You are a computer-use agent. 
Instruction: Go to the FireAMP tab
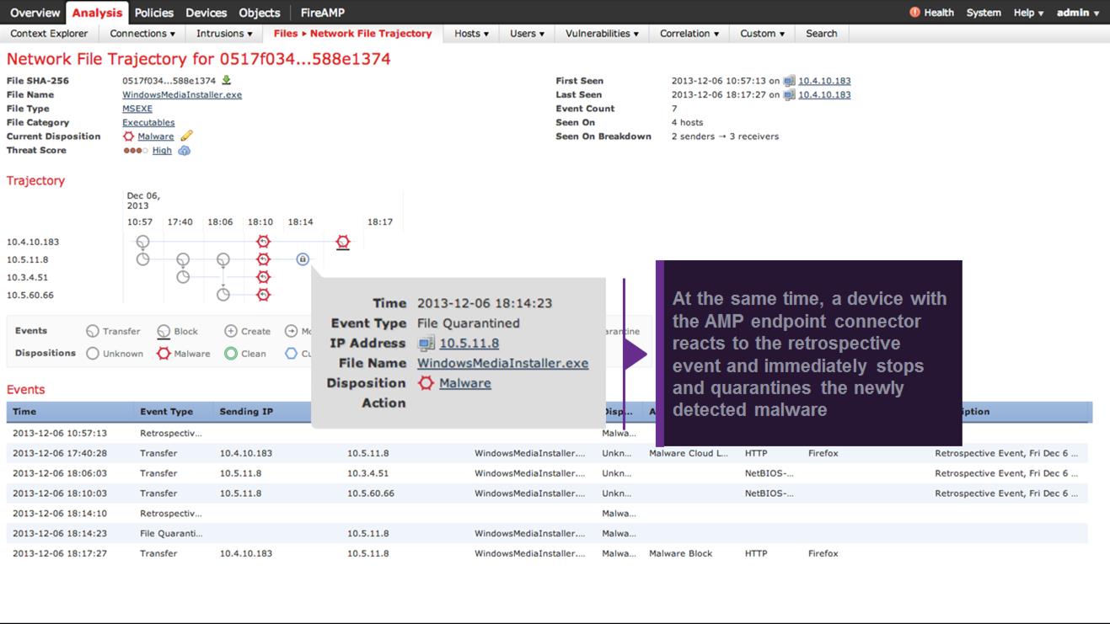coord(322,13)
